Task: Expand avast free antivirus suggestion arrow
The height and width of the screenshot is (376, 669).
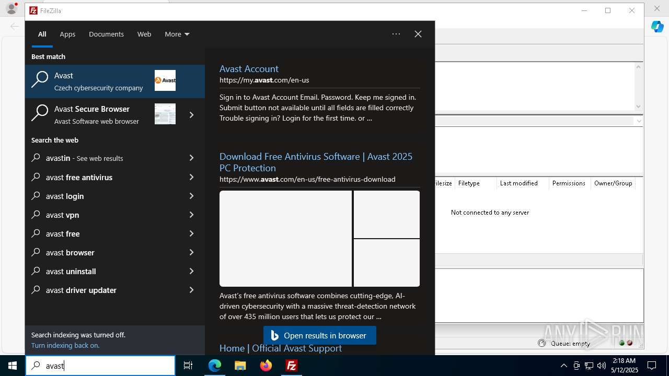Action: 192,177
